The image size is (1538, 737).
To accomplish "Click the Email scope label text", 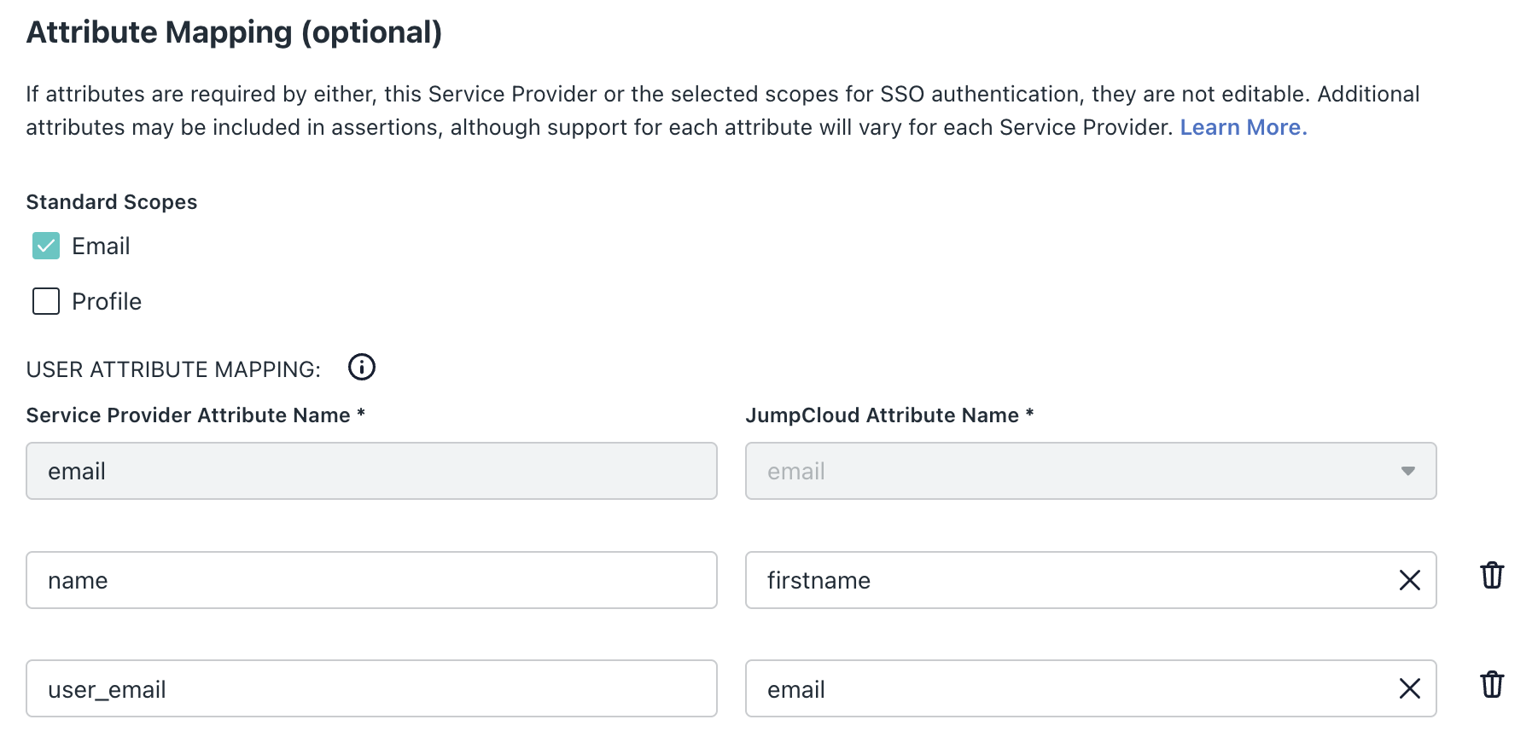I will [101, 246].
